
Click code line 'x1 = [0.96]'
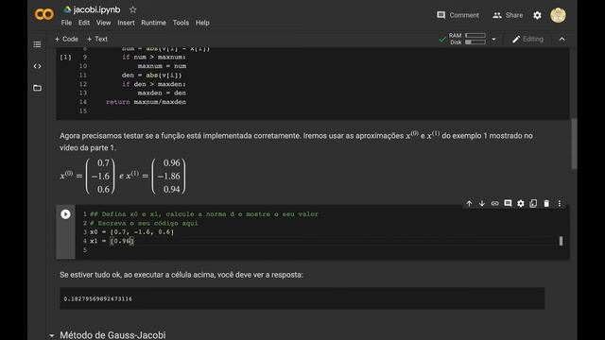[112, 241]
